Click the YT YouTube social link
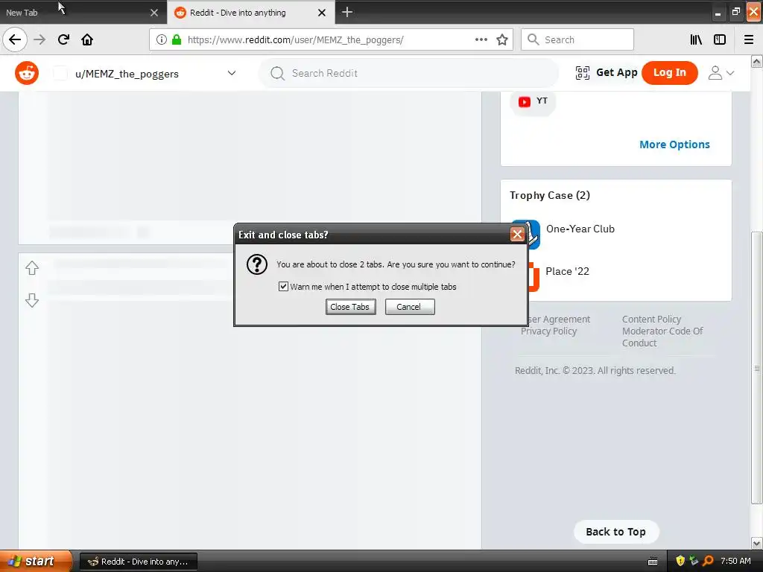 click(x=533, y=101)
